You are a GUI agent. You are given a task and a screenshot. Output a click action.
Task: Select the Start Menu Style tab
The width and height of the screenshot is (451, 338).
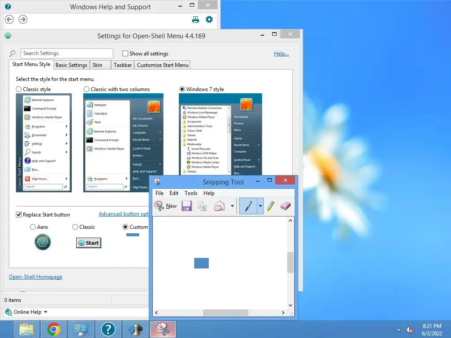[x=31, y=64]
